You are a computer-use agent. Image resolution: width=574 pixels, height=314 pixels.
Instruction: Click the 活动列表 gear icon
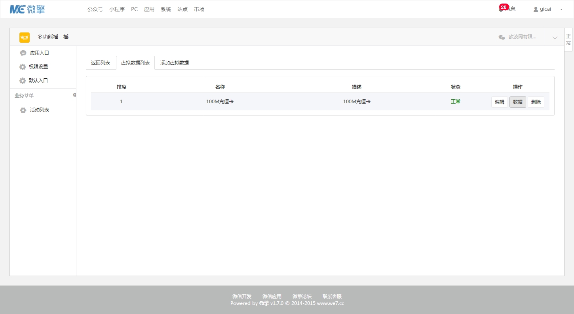pos(23,110)
